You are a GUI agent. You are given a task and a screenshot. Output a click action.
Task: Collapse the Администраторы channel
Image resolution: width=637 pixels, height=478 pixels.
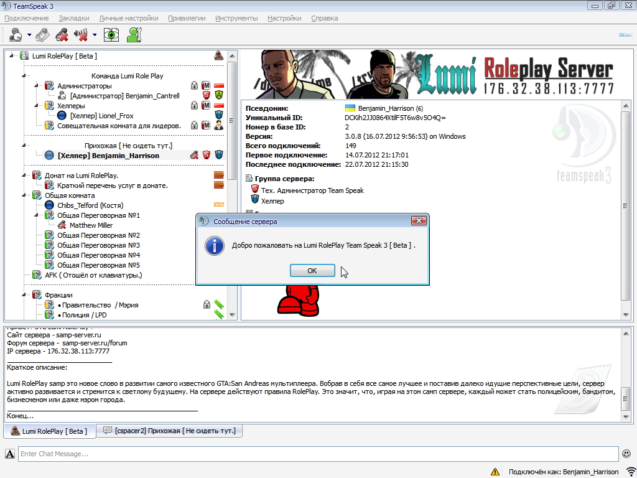coord(36,86)
